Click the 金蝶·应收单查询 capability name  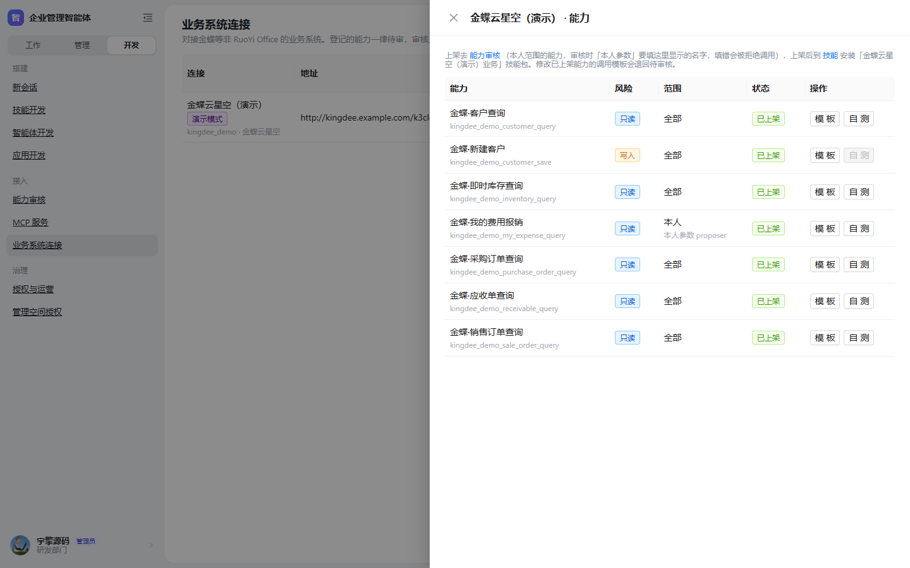pos(482,295)
